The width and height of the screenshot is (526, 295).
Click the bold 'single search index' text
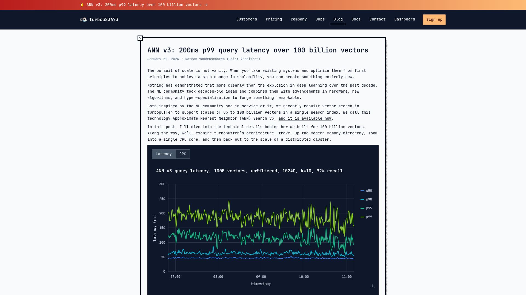(316, 113)
